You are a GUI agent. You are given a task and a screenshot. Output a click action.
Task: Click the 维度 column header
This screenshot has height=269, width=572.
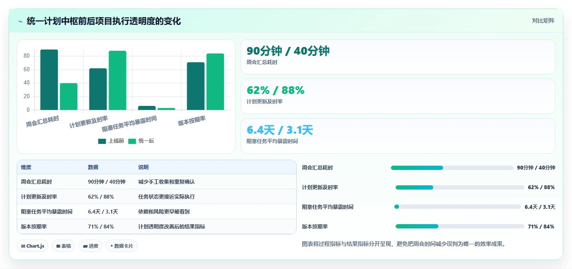(26, 167)
